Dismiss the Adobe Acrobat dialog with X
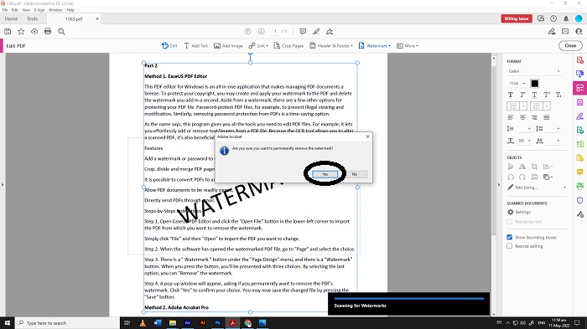Screen dimensions: 587x329 pos(367,136)
